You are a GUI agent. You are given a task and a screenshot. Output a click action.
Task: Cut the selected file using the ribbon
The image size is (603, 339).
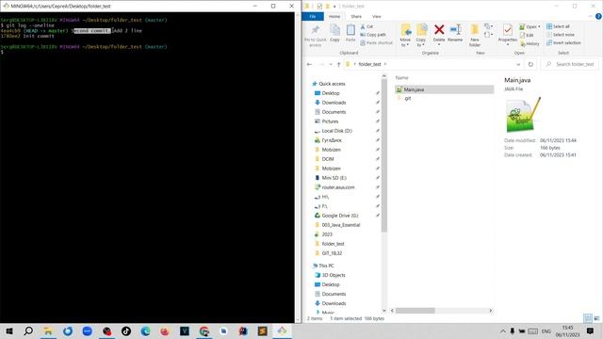pos(367,26)
